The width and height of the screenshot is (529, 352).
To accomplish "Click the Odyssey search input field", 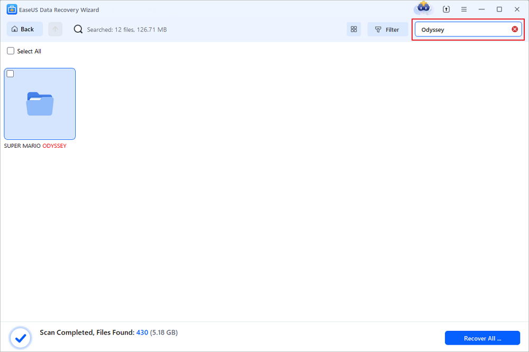I will coord(468,29).
